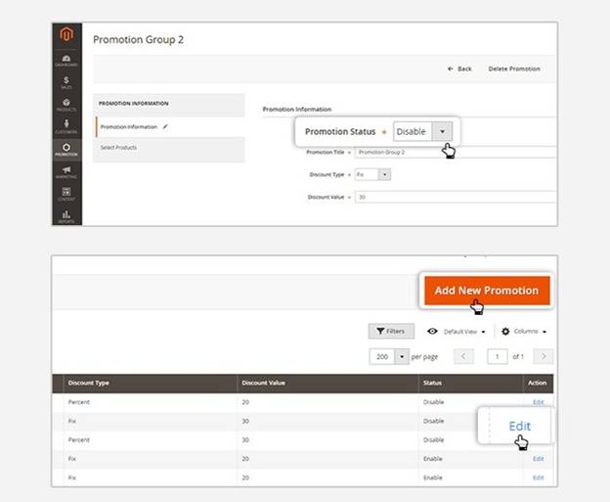
Task: Open the Discount Type dropdown
Action: pyautogui.click(x=384, y=174)
